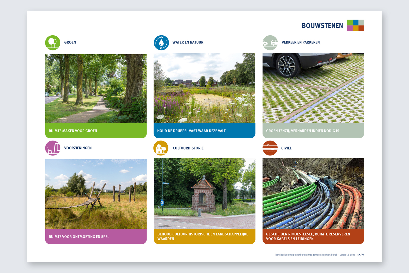Select the Verkeer en Parkeren car icon
The height and width of the screenshot is (273, 409).
270,42
